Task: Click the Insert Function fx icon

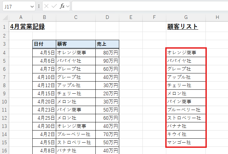Action: click(62, 6)
